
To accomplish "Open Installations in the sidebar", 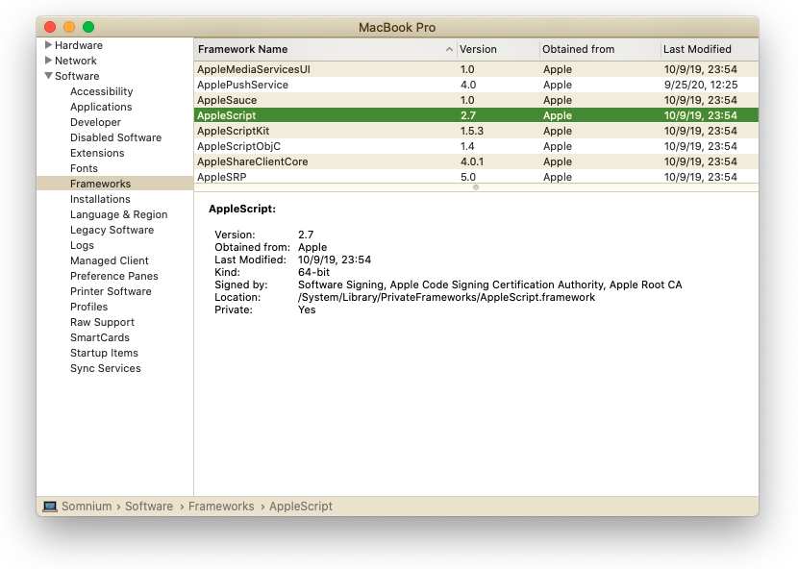I will pos(100,199).
